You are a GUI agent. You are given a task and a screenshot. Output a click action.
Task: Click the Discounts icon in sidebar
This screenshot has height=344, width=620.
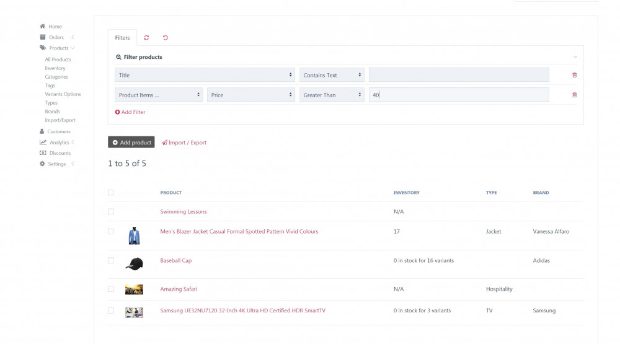(x=43, y=153)
